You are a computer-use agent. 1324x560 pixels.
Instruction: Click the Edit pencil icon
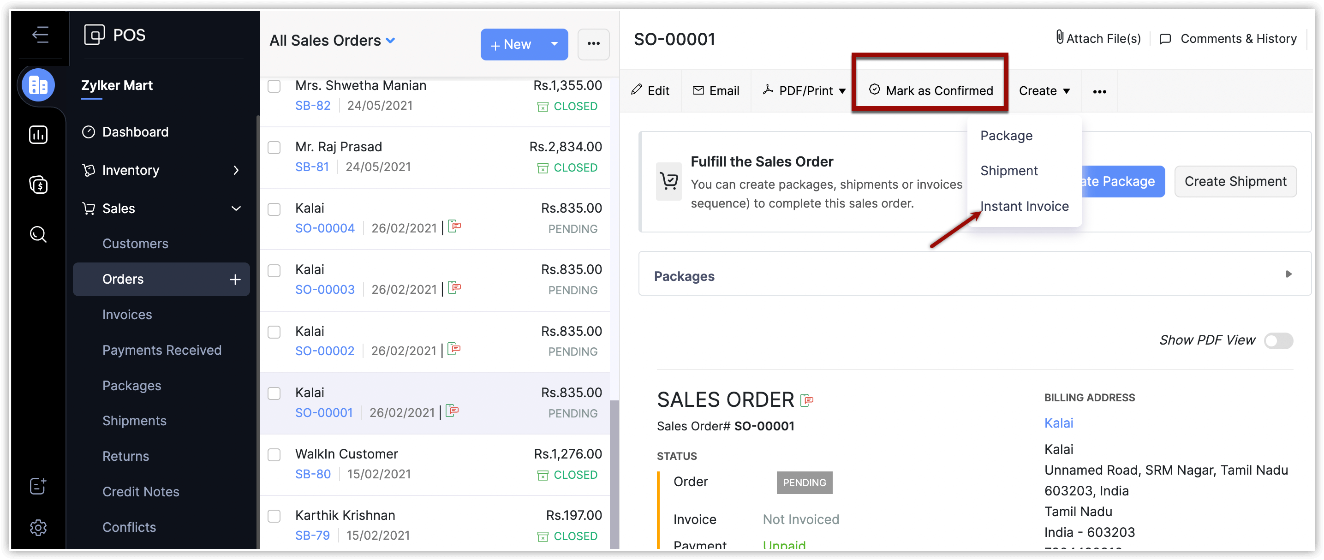pyautogui.click(x=638, y=90)
